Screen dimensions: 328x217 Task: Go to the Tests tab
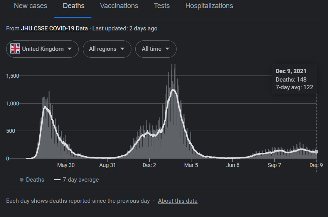click(162, 6)
